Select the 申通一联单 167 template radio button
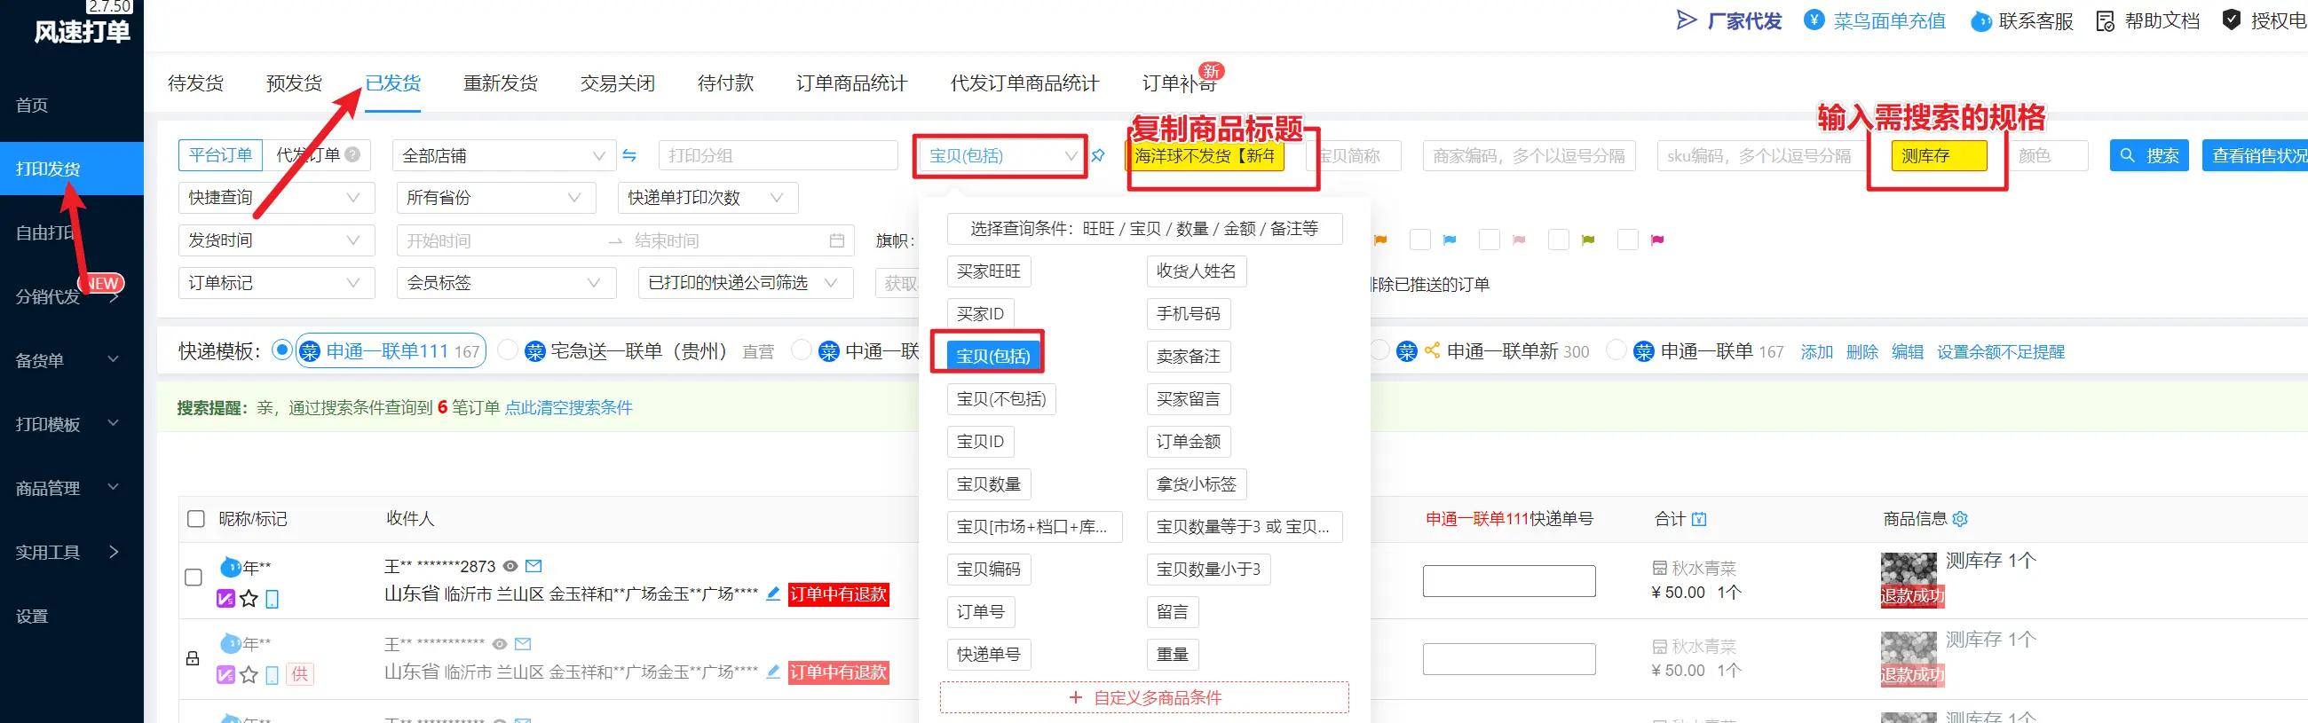Viewport: 2308px width, 723px height. (1616, 350)
